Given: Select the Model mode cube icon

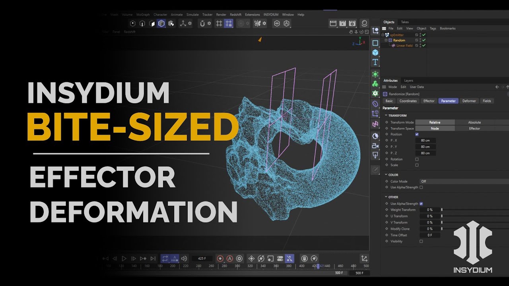Looking at the screenshot, I should coord(161,23).
